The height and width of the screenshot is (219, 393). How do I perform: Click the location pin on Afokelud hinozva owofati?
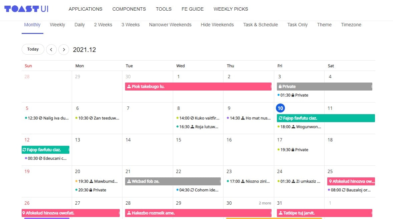[x=24, y=213]
